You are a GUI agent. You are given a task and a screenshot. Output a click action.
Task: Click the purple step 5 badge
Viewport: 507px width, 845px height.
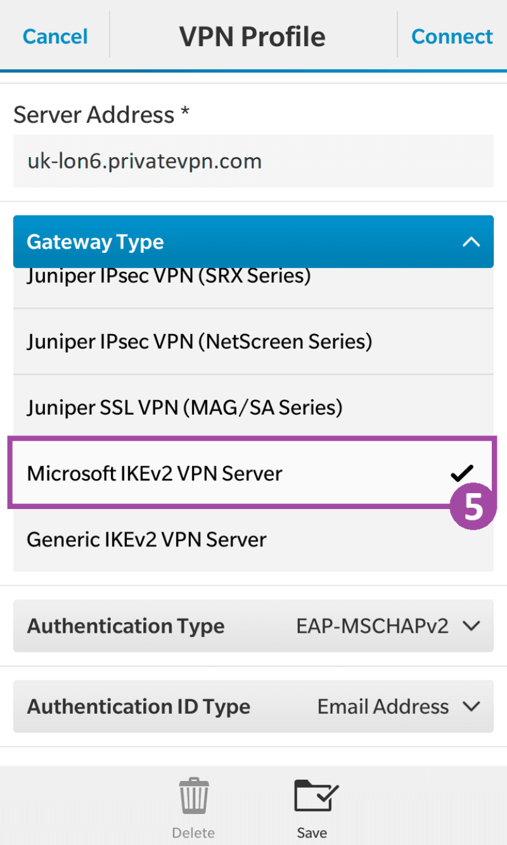(473, 508)
